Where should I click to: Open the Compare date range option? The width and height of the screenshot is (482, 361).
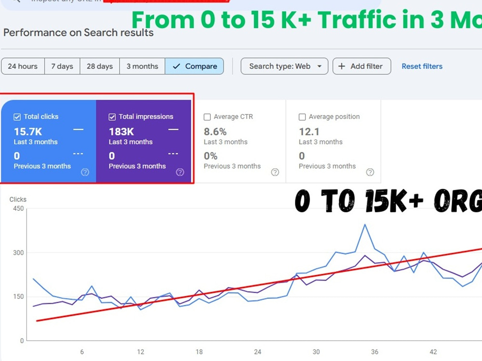click(194, 66)
